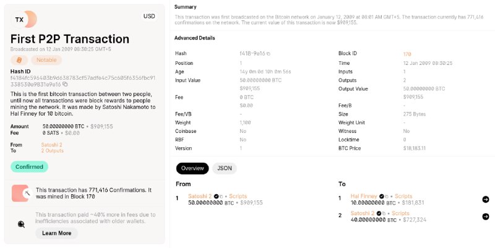
Task: Click the TX logo icon
Action: [24, 19]
